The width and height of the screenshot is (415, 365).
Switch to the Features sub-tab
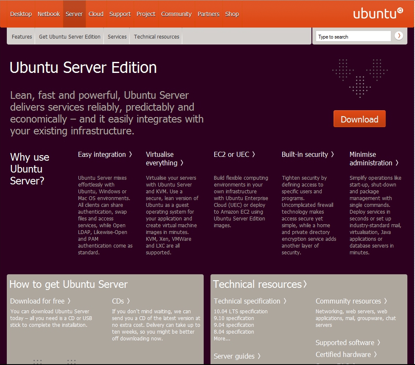click(x=22, y=36)
